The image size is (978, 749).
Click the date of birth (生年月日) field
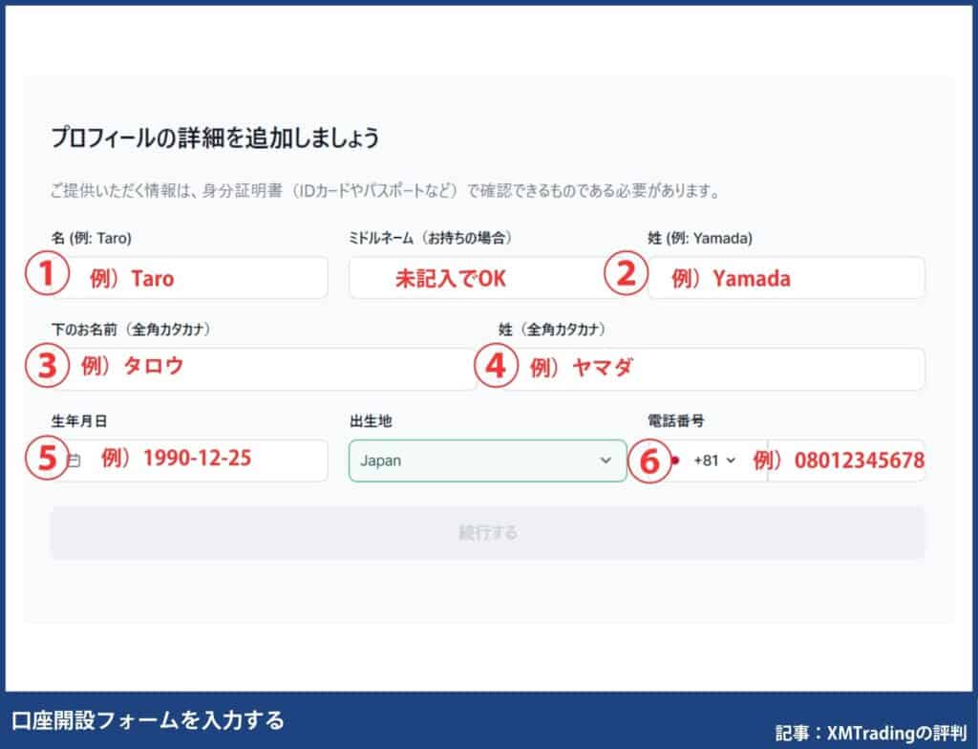(x=189, y=460)
